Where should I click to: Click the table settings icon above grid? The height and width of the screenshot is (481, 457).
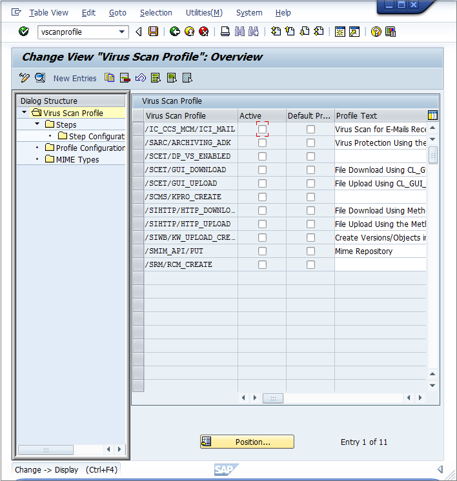(432, 115)
